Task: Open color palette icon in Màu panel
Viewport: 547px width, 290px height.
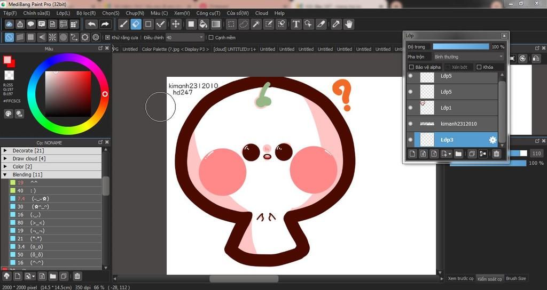Action: (x=9, y=114)
